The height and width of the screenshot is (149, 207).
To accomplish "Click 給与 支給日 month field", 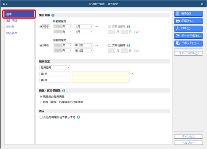I will click(x=112, y=32).
